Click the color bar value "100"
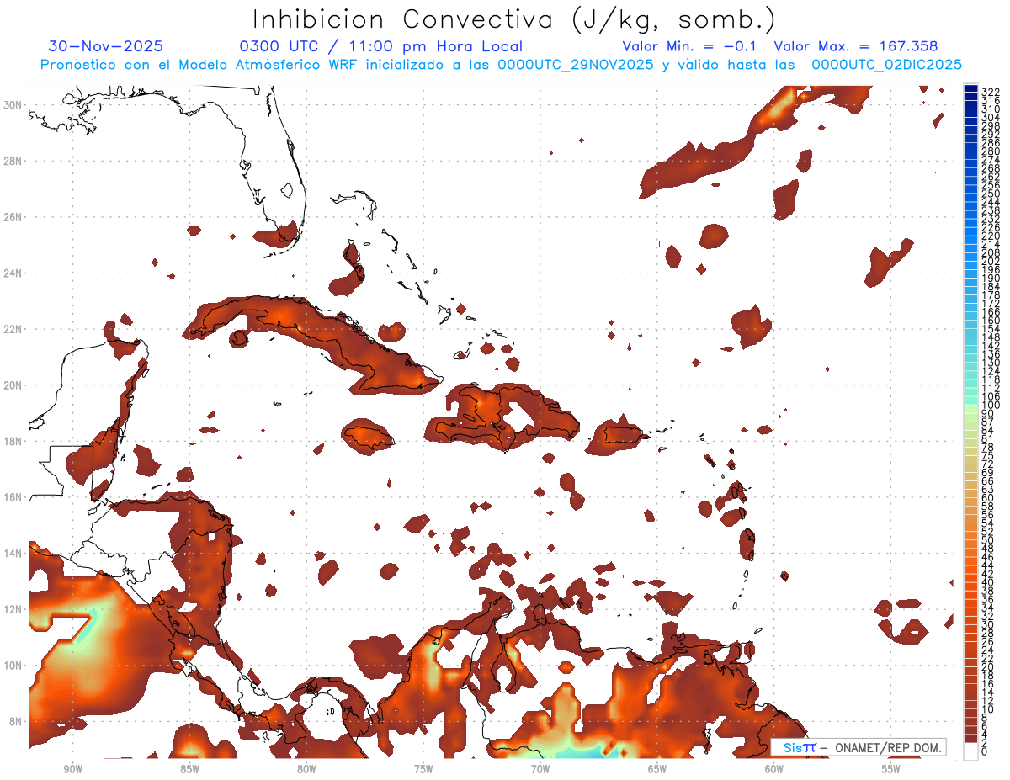Screen dimensions: 1010x780 click(x=991, y=406)
